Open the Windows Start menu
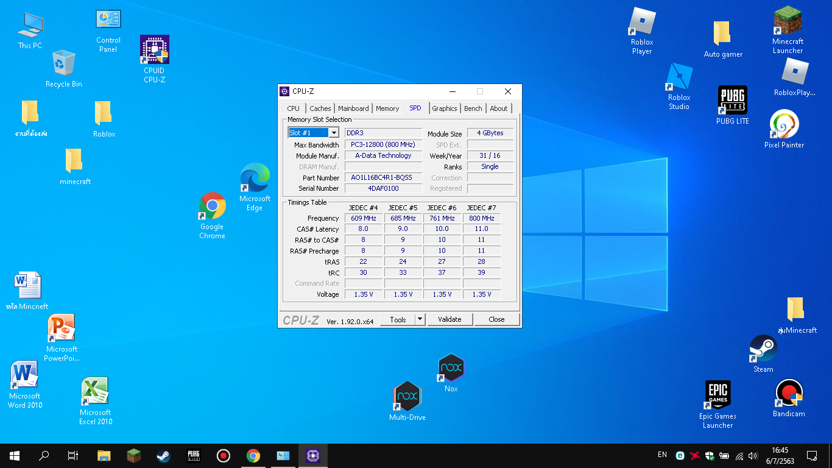Viewport: 832px width, 468px height. (x=15, y=456)
